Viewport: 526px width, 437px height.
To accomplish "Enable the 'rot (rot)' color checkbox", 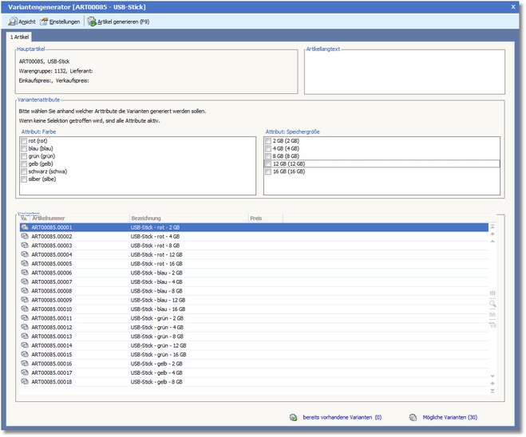I will 24,141.
